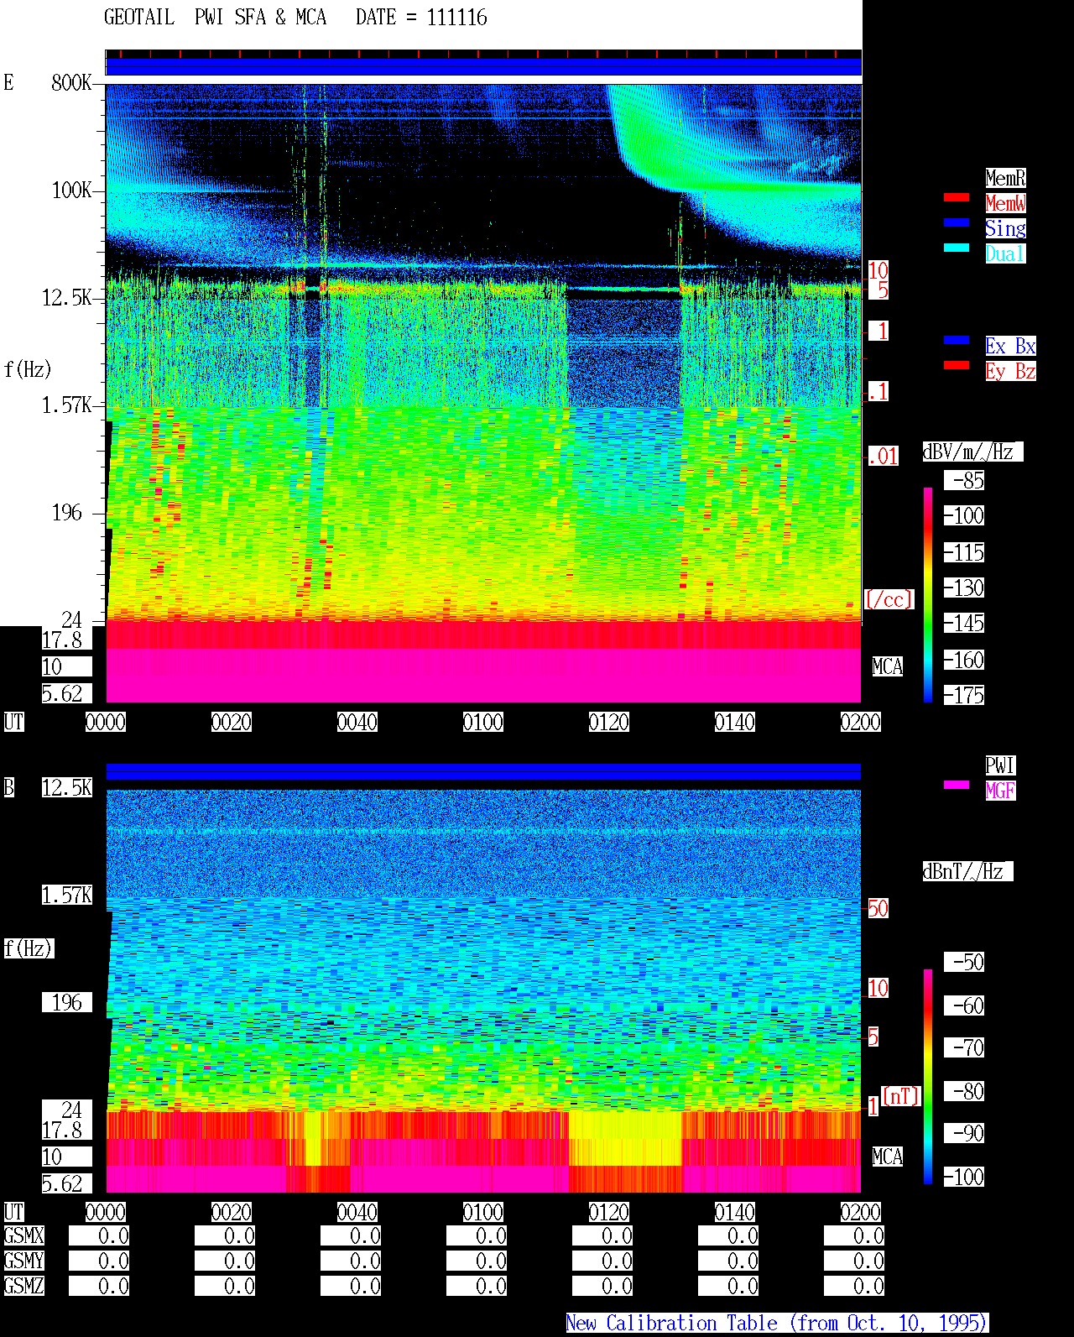
Task: Click the blue Ex Bx legend swatch
Action: [957, 340]
